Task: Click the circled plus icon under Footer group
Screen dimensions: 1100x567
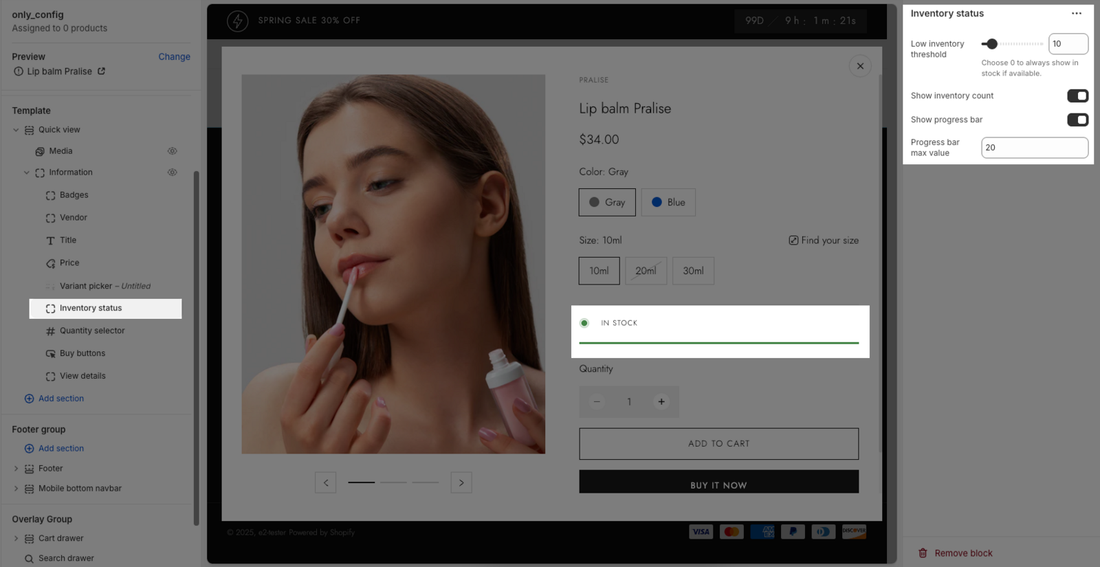Action: [29, 449]
